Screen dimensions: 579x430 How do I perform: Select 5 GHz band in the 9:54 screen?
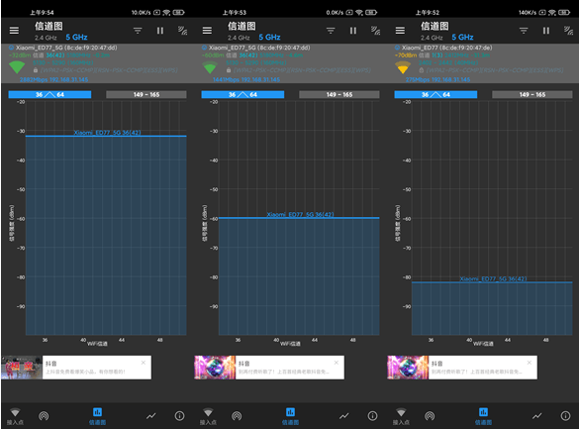pos(77,38)
